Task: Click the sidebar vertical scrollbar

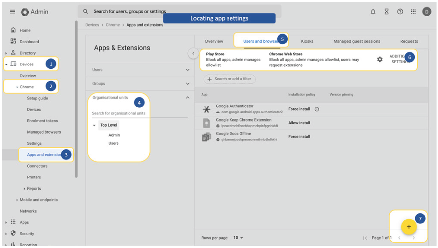Action: point(76,99)
